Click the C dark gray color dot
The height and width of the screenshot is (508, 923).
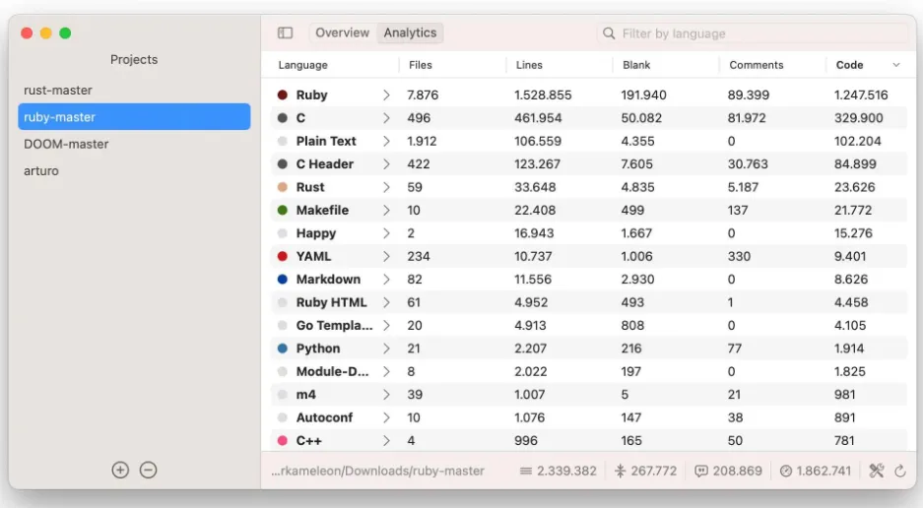coord(283,118)
